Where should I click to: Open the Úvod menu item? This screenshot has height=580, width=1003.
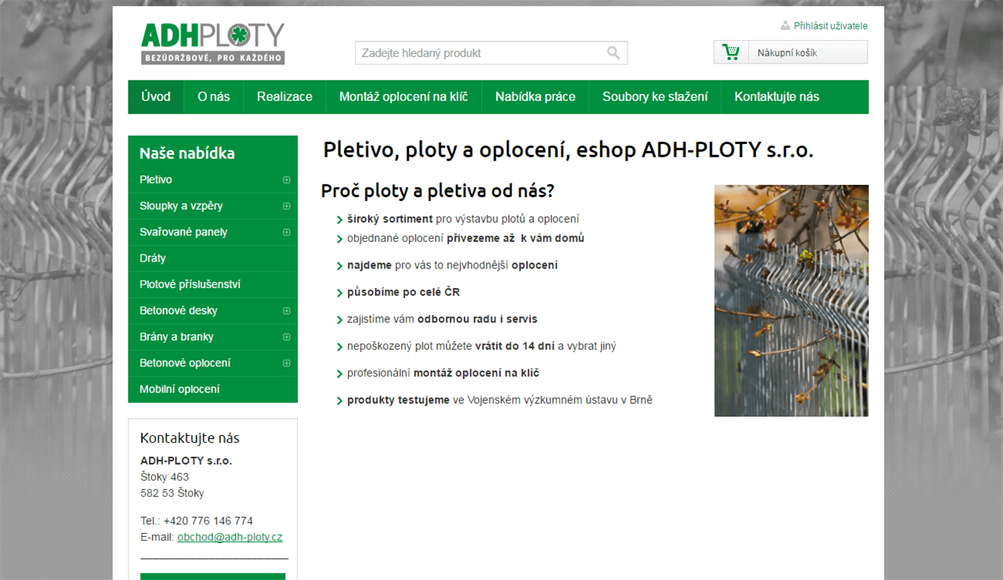click(156, 97)
